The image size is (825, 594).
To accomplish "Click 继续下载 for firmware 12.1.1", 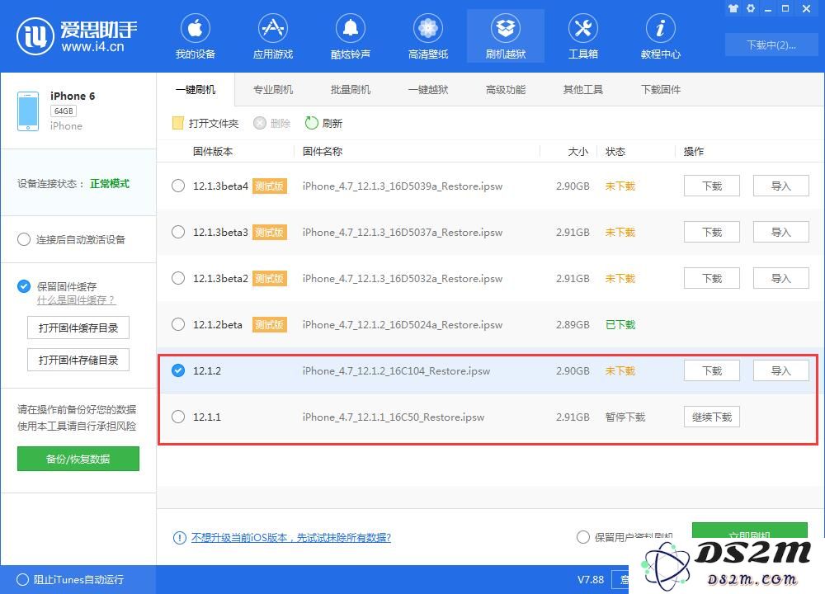I will (712, 417).
